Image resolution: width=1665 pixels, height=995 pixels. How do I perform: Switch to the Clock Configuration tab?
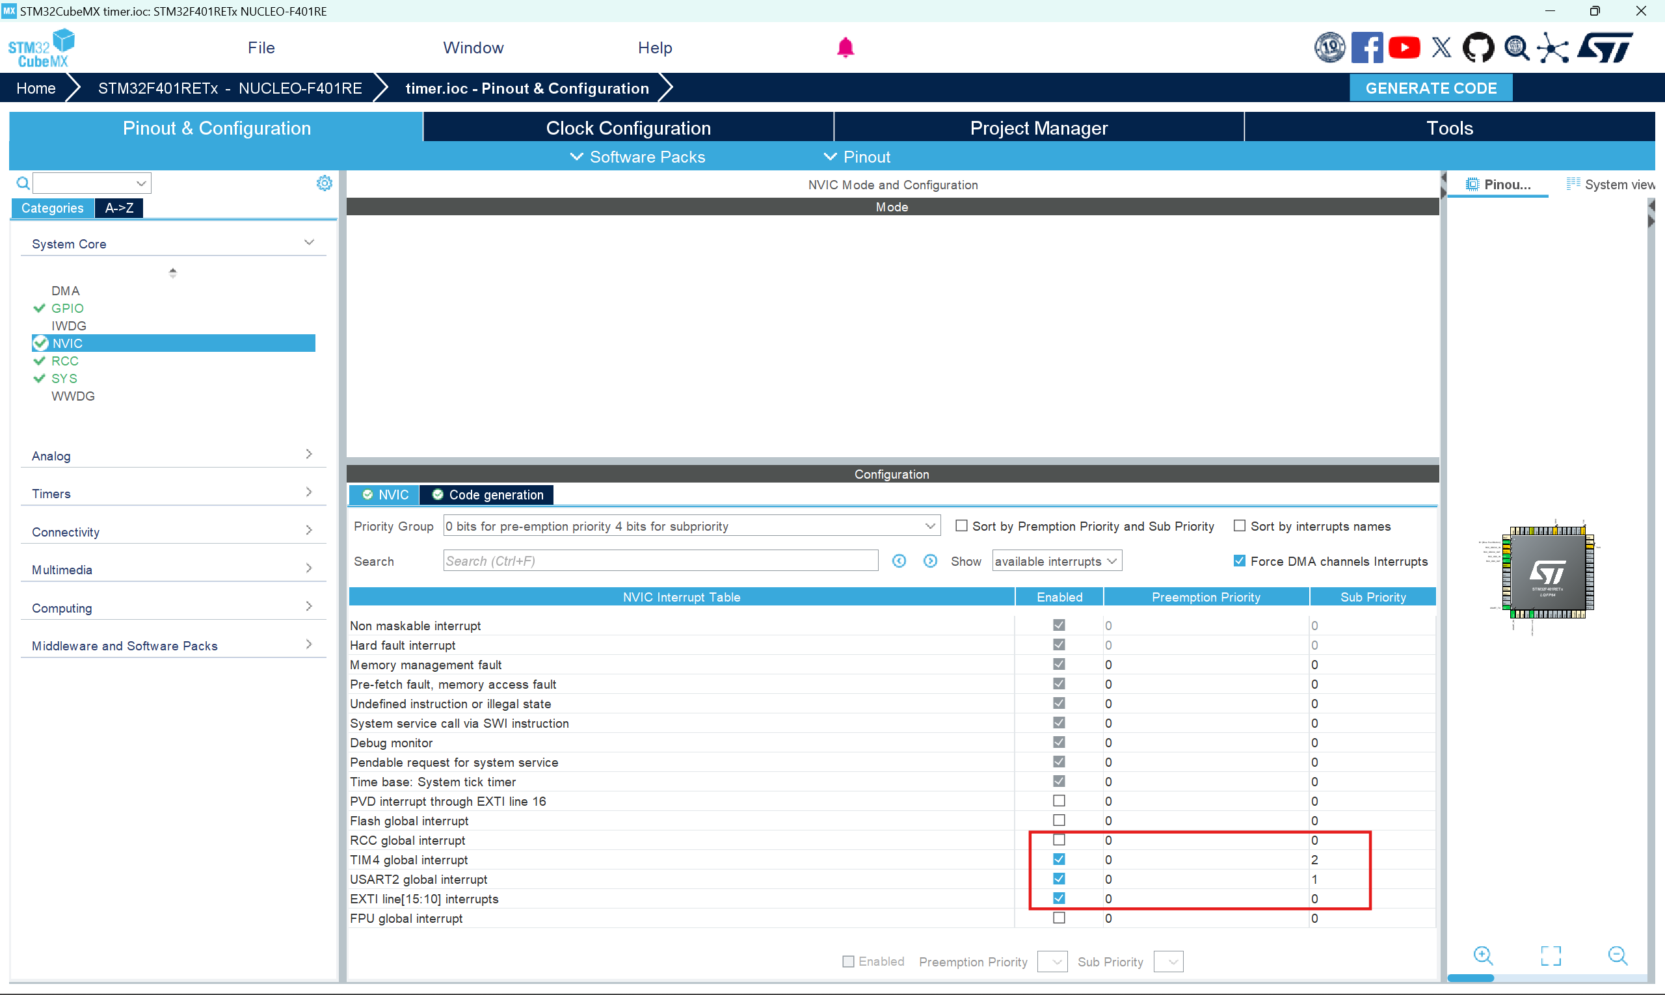628,128
